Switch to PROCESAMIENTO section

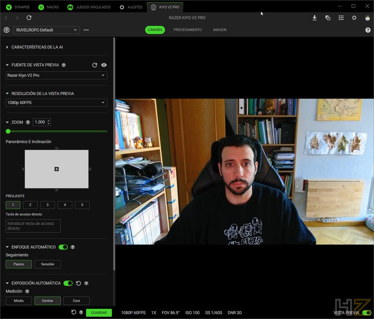(x=187, y=30)
